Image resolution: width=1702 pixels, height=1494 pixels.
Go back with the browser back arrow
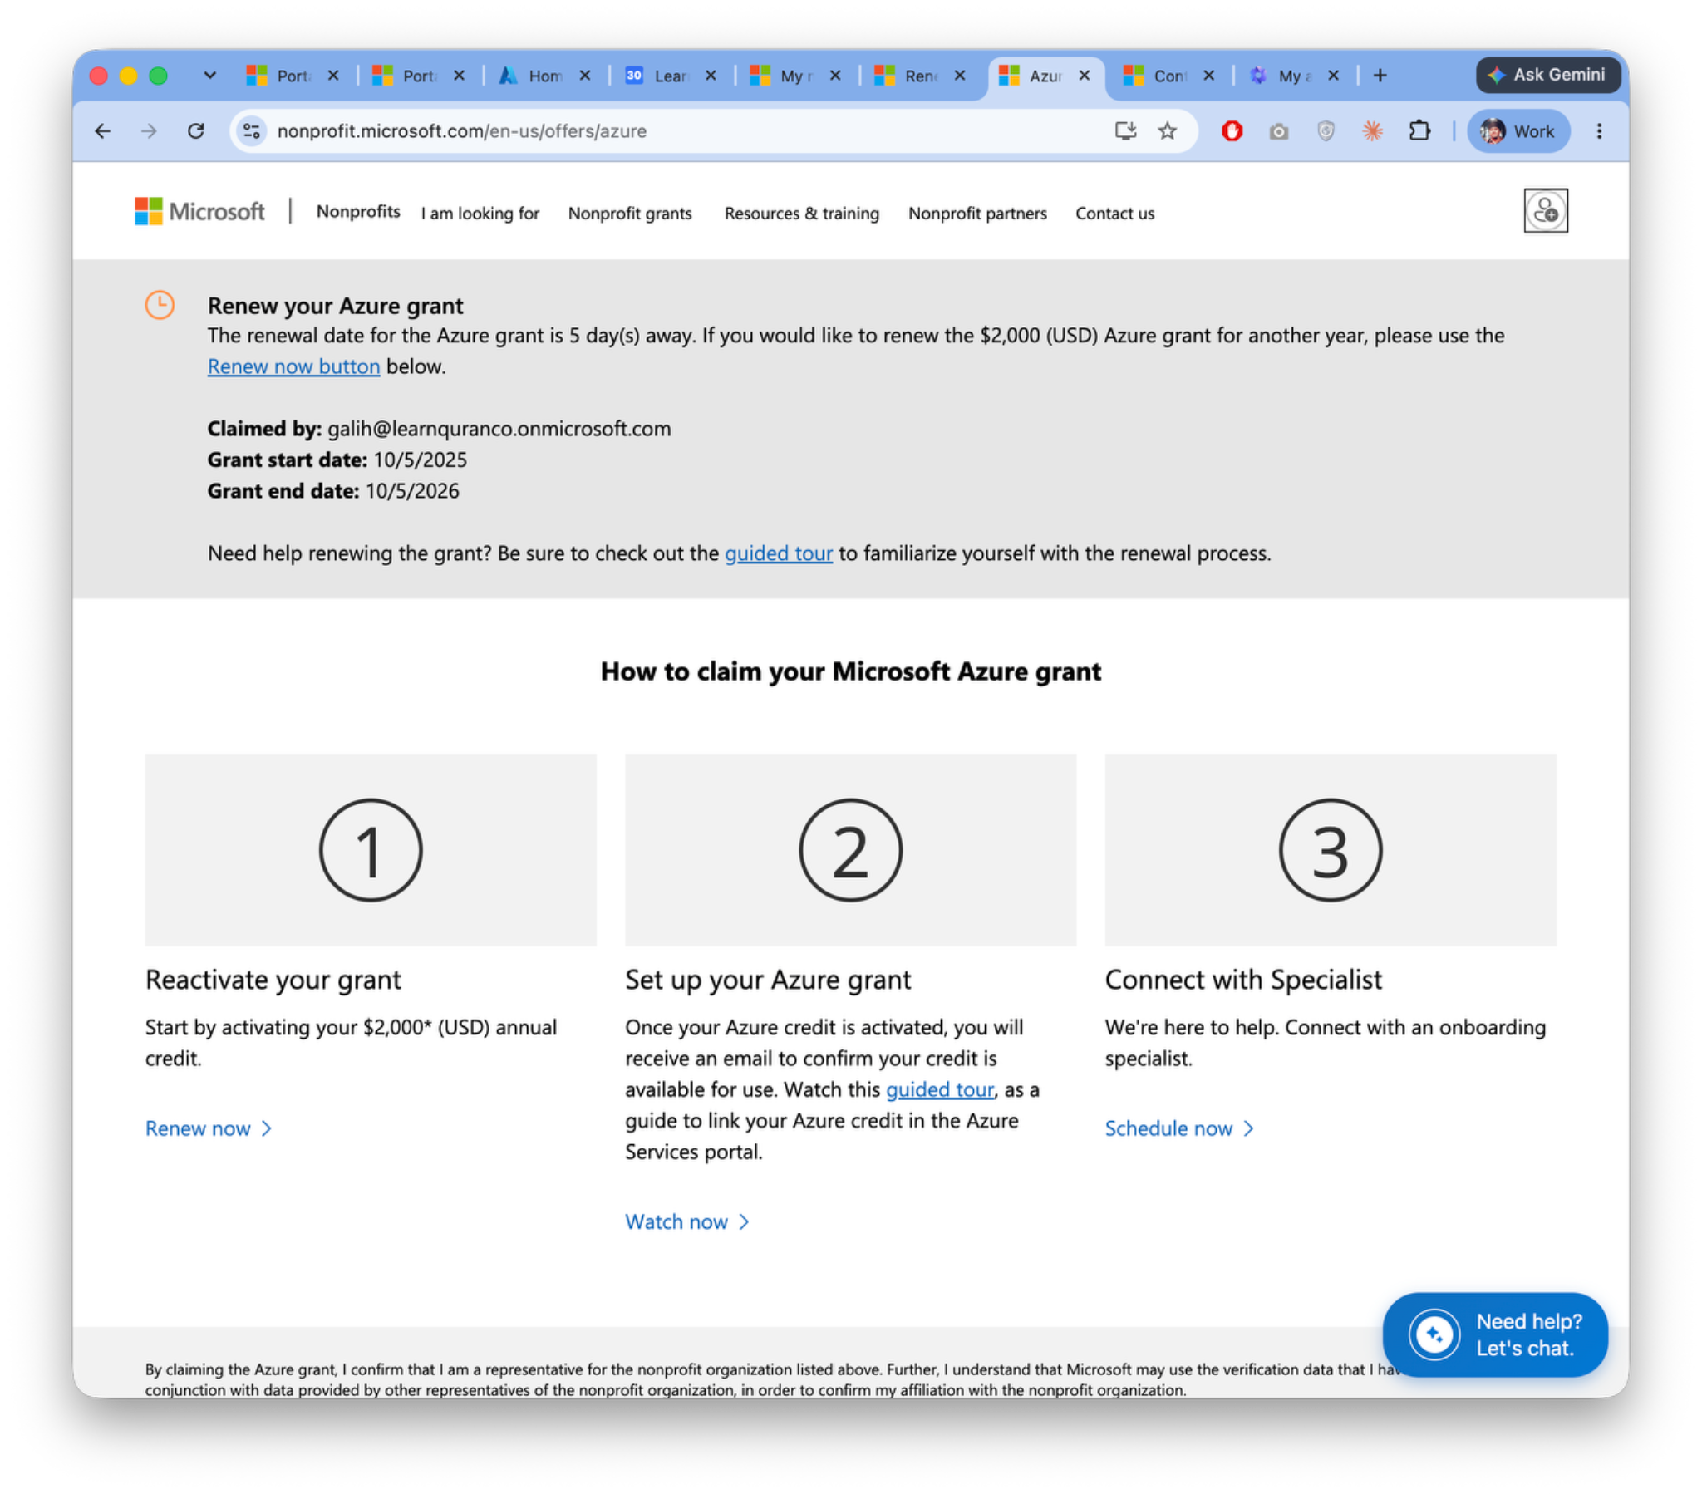point(102,130)
